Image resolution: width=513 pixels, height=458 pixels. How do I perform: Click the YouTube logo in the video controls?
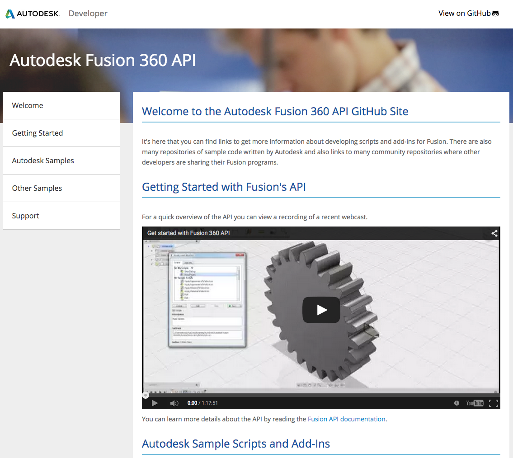point(475,403)
